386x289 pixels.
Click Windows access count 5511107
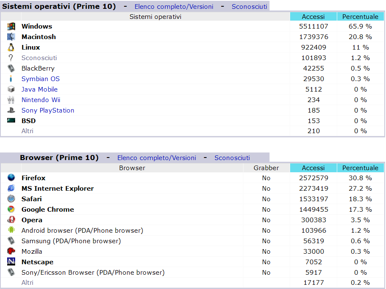(314, 26)
